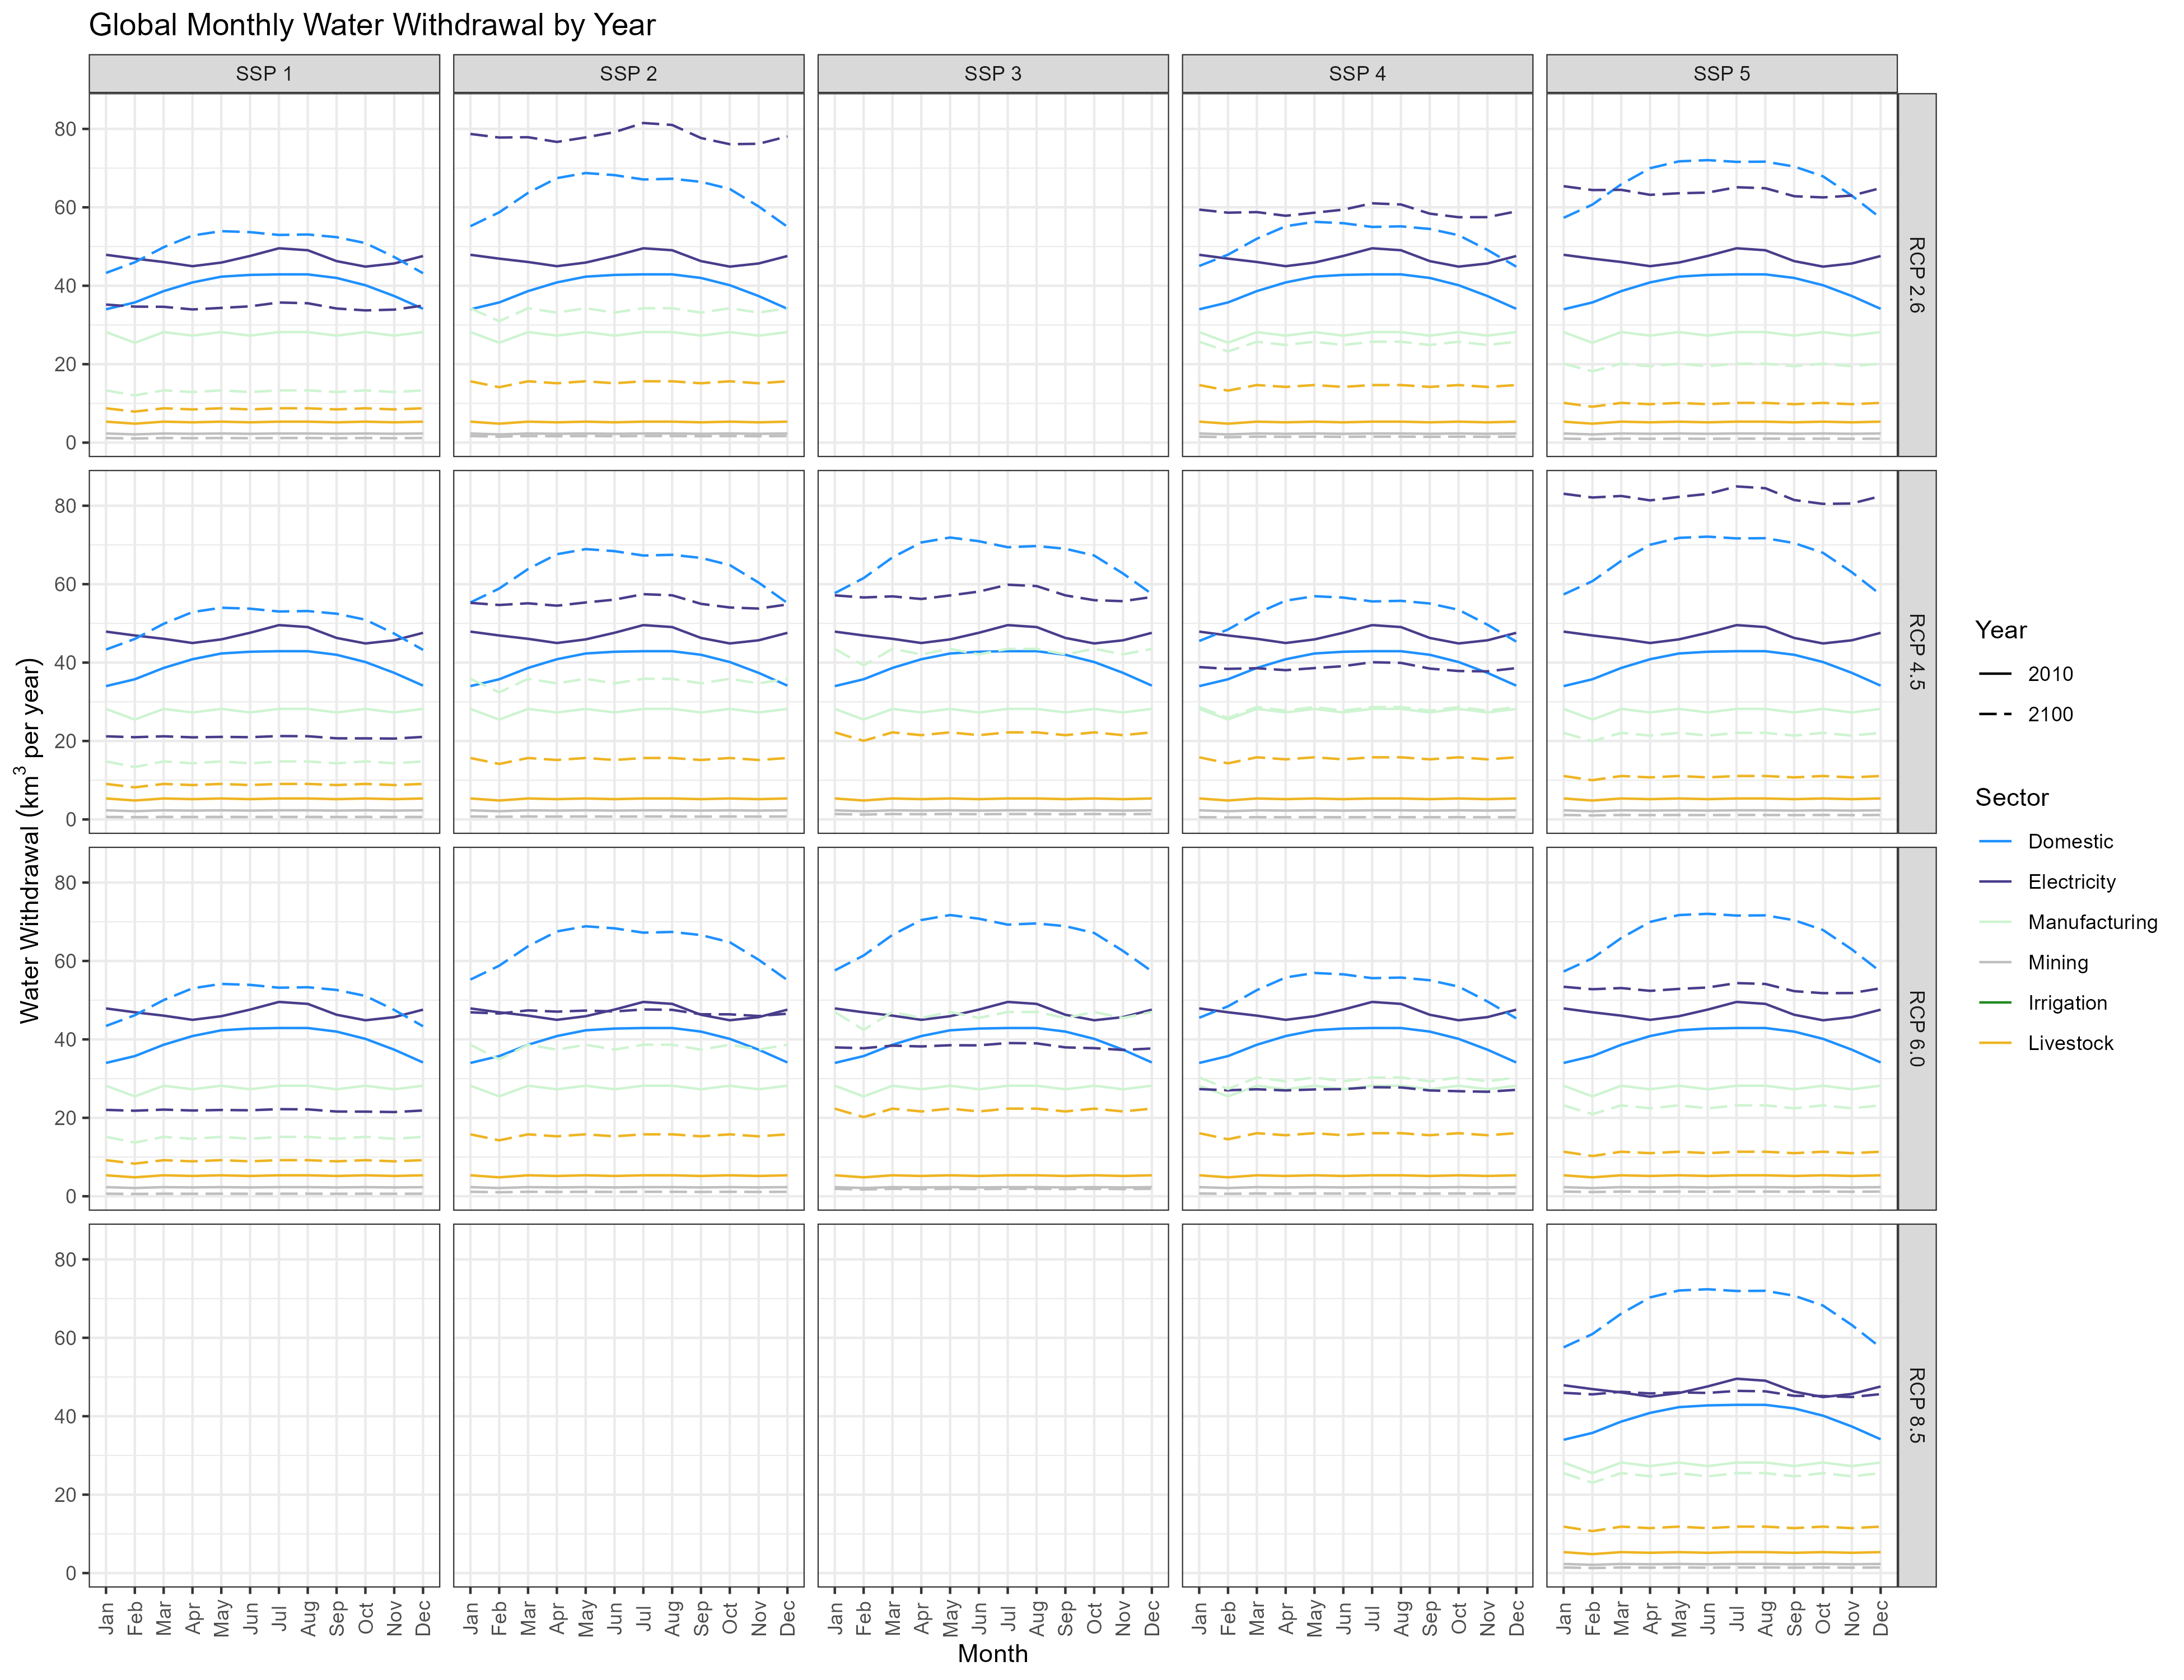Screen dimensions: 2184x1680
Task: Click the RCP 6.0 row strip label
Action: tap(1916, 1028)
